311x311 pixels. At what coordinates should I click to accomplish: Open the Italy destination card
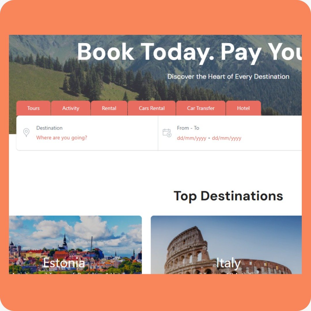tap(226, 245)
